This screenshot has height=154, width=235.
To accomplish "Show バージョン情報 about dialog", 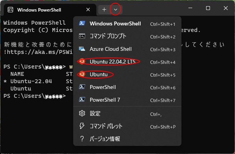I will point(127,139).
